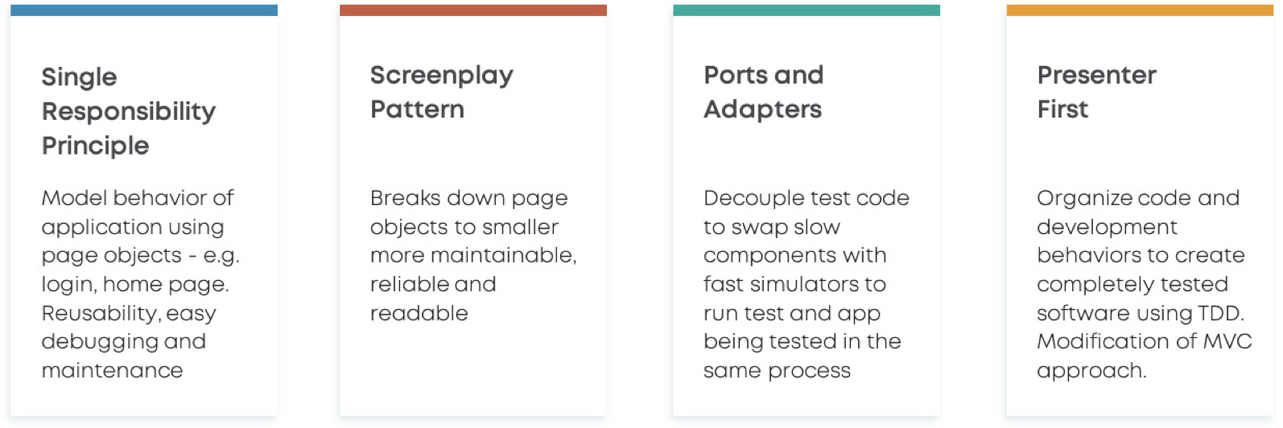Click the 'login, home page.' line
This screenshot has height=428, width=1283.
pos(135,285)
